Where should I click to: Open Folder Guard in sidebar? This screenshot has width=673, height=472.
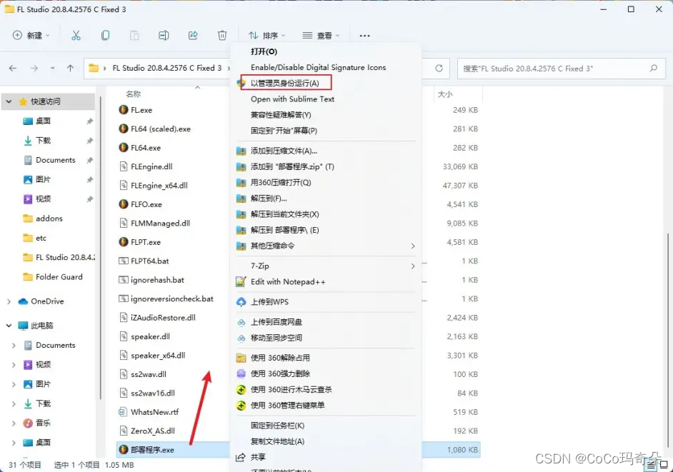[x=59, y=277]
